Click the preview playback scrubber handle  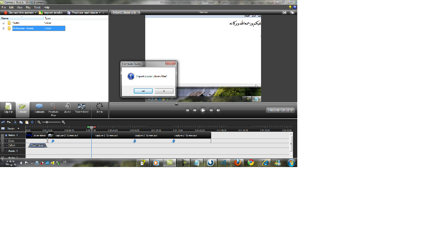coord(177,104)
